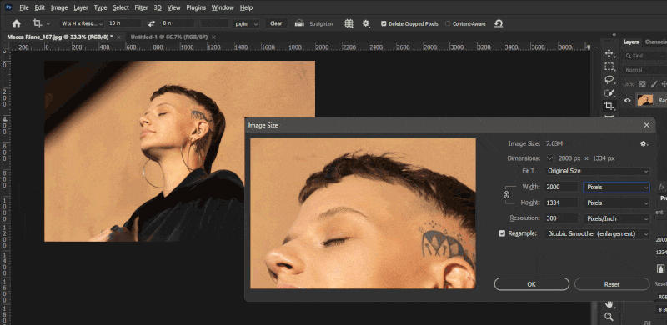
Task: Enable the Content-Aware checkbox
Action: coord(448,24)
